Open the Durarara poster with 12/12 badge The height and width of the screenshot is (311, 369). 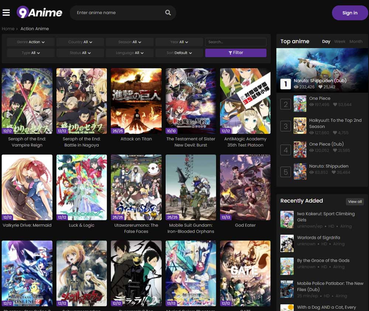[136, 273]
